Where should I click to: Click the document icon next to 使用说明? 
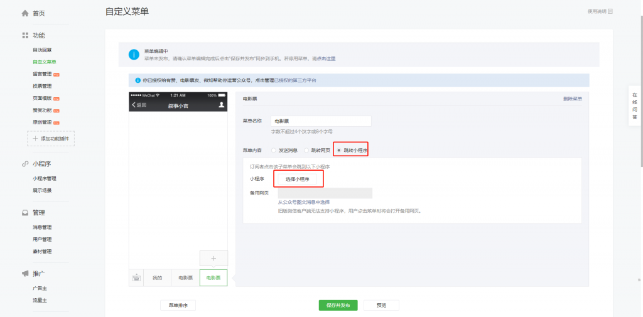tap(610, 11)
